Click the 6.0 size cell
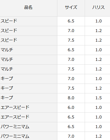 point(71,108)
